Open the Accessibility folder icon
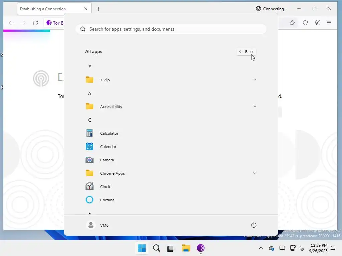Image resolution: width=342 pixels, height=256 pixels. pyautogui.click(x=90, y=106)
